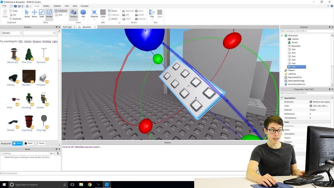Screen dimensions: 334x188
Task: Open the PLUGINS ribbon tab
Action: (85, 6)
